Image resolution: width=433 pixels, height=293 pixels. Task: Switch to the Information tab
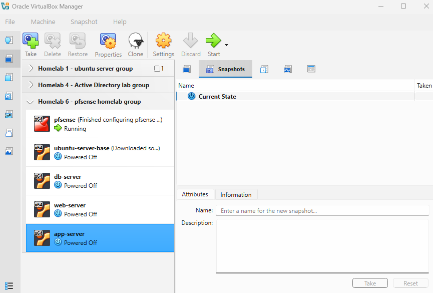pyautogui.click(x=236, y=195)
